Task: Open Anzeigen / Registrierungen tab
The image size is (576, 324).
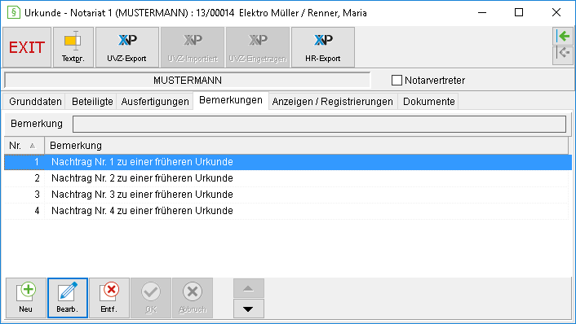Action: tap(332, 102)
